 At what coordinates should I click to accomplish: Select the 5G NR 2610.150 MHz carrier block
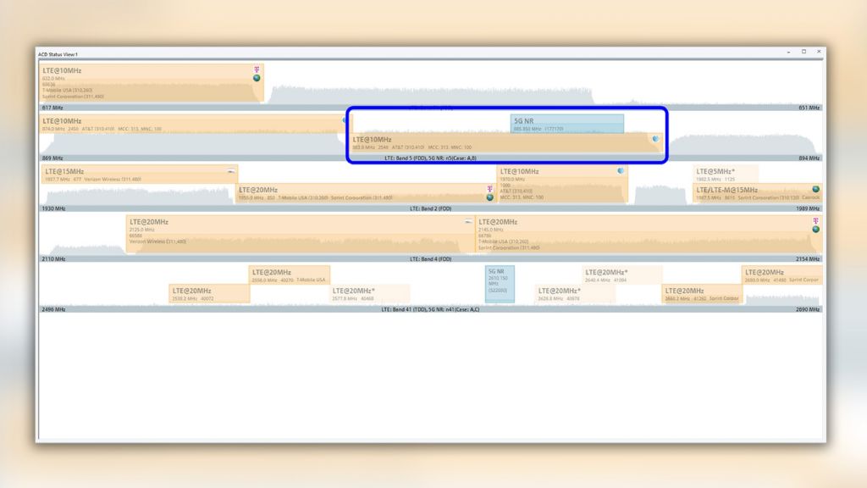coord(500,284)
